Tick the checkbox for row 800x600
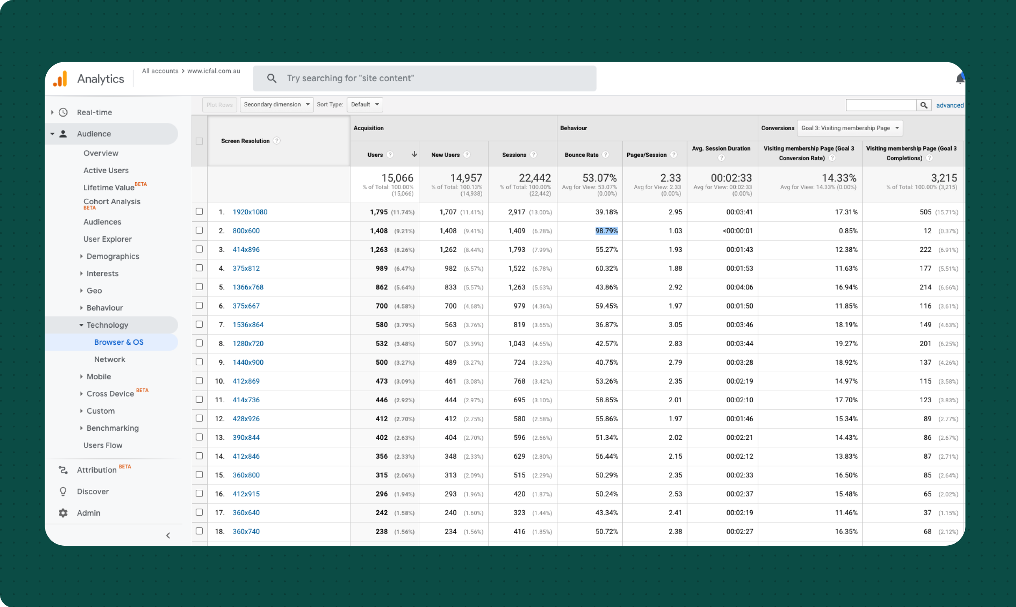This screenshot has width=1016, height=607. 199,230
